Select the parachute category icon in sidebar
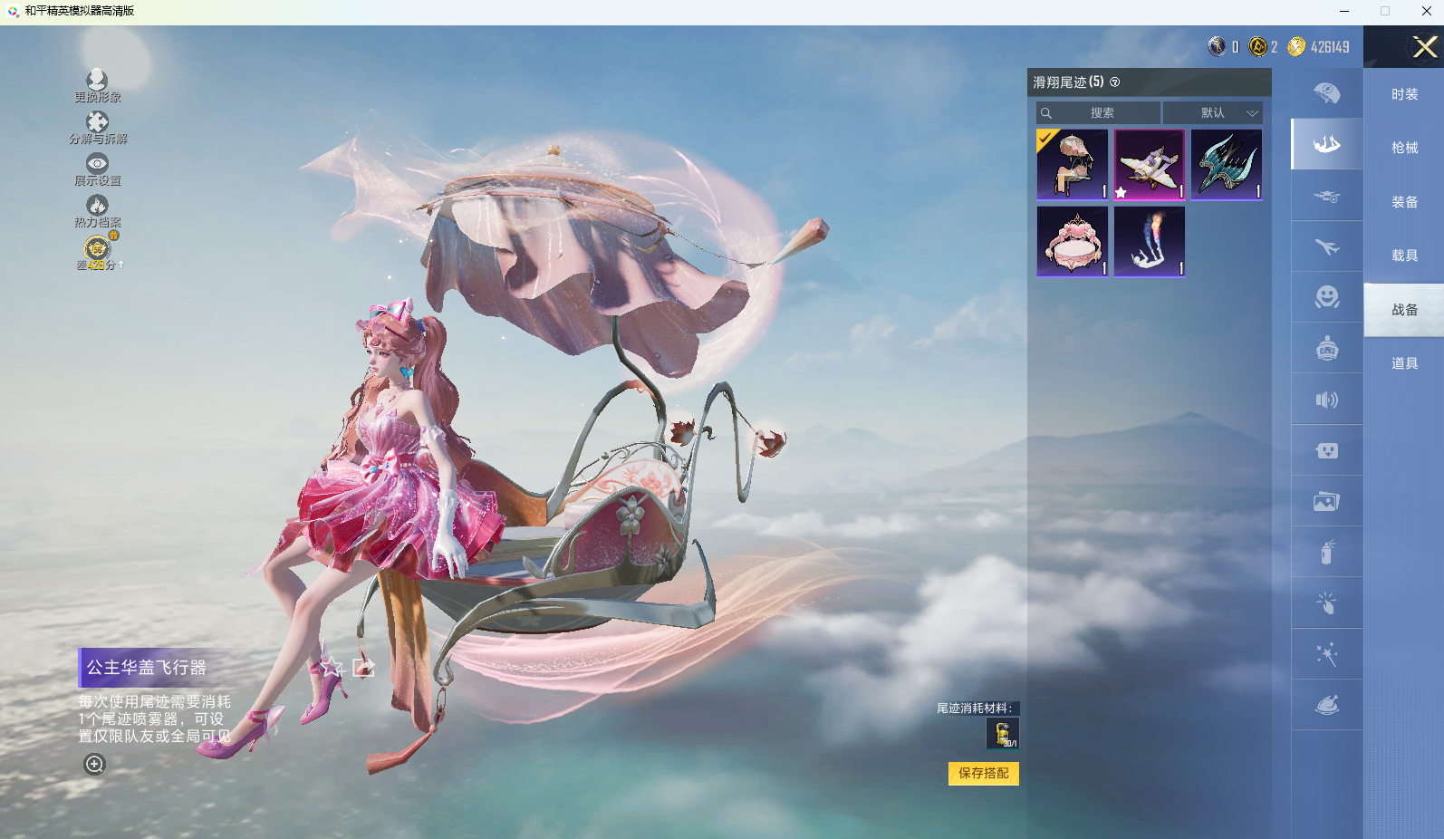Screen dimensions: 1444x839 pyautogui.click(x=1327, y=92)
